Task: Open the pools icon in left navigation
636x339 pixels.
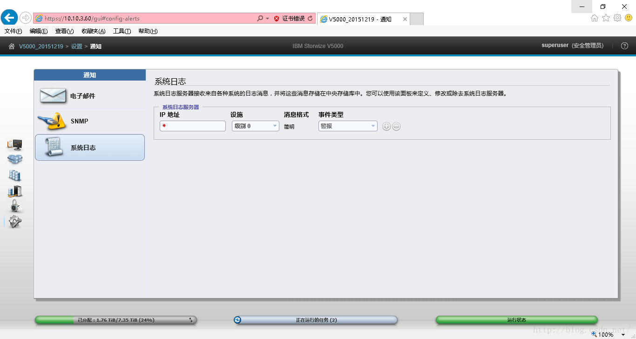Action: [x=15, y=159]
